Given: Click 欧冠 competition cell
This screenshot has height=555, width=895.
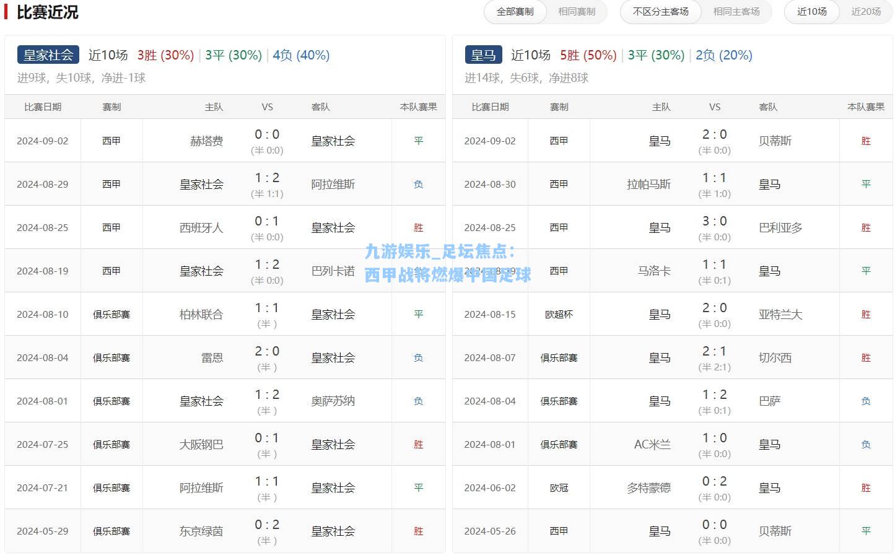Looking at the screenshot, I should point(559,488).
